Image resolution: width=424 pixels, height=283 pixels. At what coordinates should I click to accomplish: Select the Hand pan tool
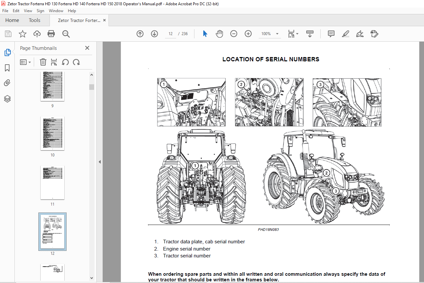tap(219, 34)
